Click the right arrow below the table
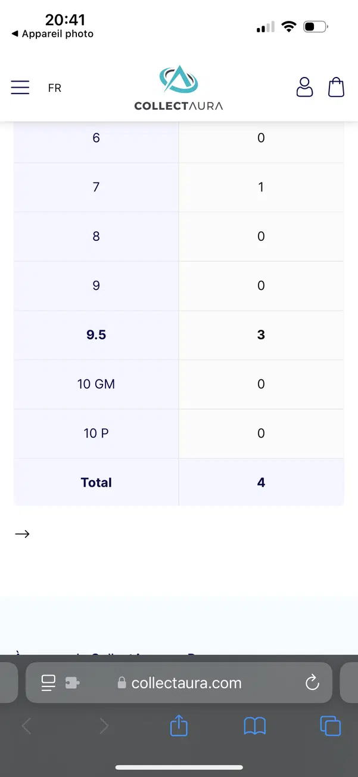 coord(22,534)
